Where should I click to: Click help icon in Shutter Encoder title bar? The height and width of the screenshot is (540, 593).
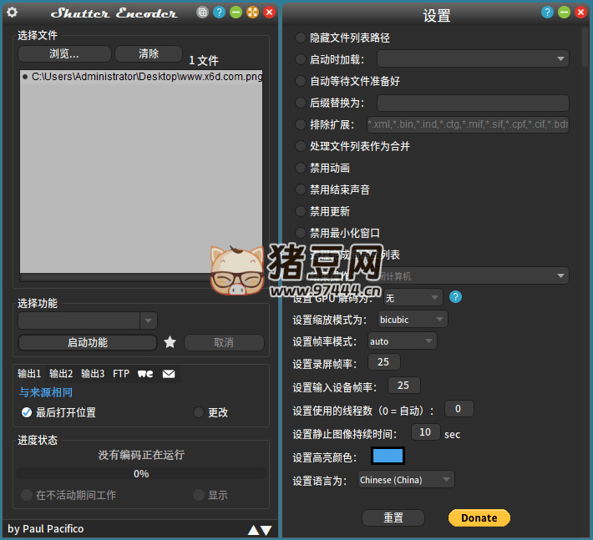219,13
